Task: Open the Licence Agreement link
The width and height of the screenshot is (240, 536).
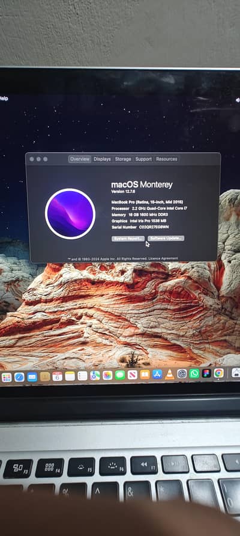Action: point(163,258)
